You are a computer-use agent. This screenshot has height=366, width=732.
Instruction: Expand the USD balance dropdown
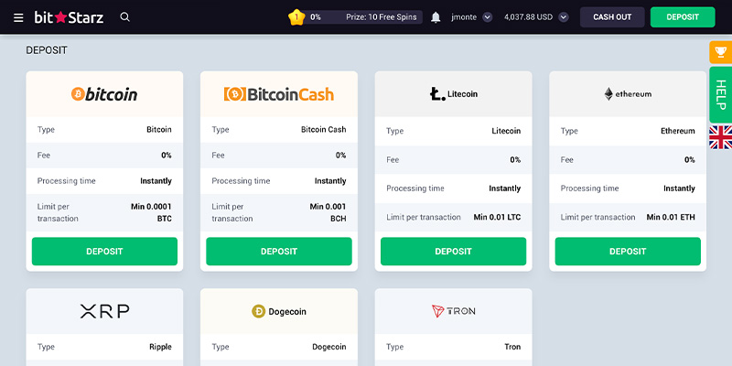click(x=563, y=16)
